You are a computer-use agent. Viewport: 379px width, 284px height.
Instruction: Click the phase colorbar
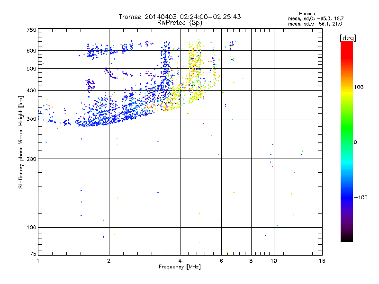click(347, 141)
